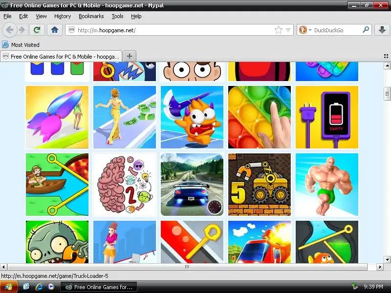This screenshot has height=293, width=391.
Task: Open a new tab with the plus button
Action: click(130, 56)
